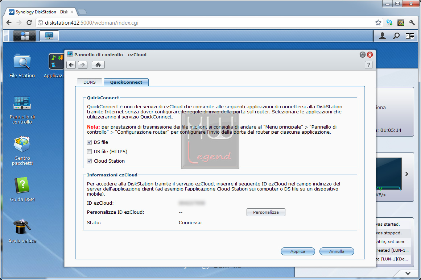Click the "vas started." log entry
Screen dimensions: 421x280
tap(388, 224)
